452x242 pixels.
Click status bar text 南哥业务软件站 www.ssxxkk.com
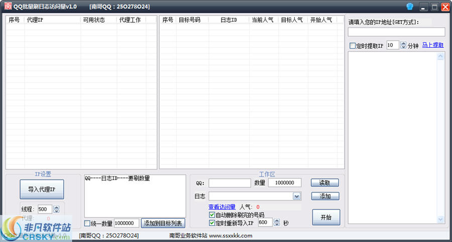[211, 235]
